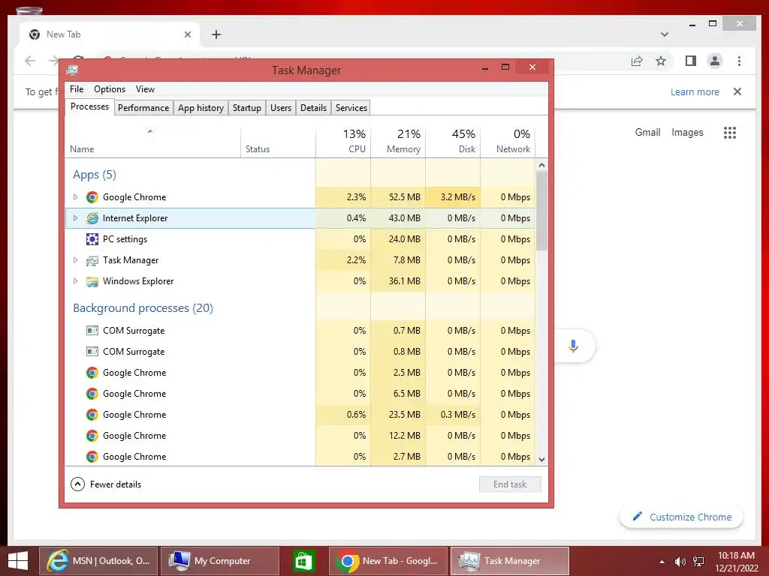Dismiss the Chrome info bar with X
Screen dimensions: 769x576
pyautogui.click(x=737, y=91)
